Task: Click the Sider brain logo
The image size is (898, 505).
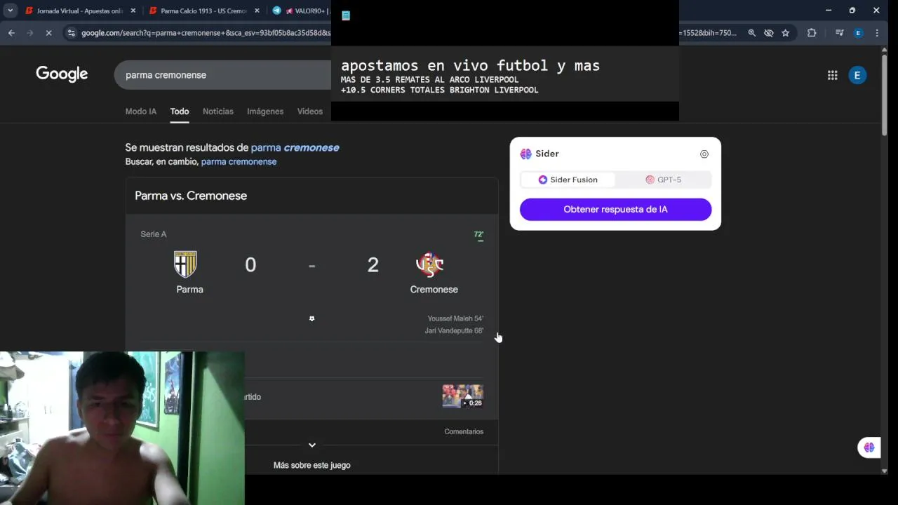Action: pyautogui.click(x=525, y=154)
